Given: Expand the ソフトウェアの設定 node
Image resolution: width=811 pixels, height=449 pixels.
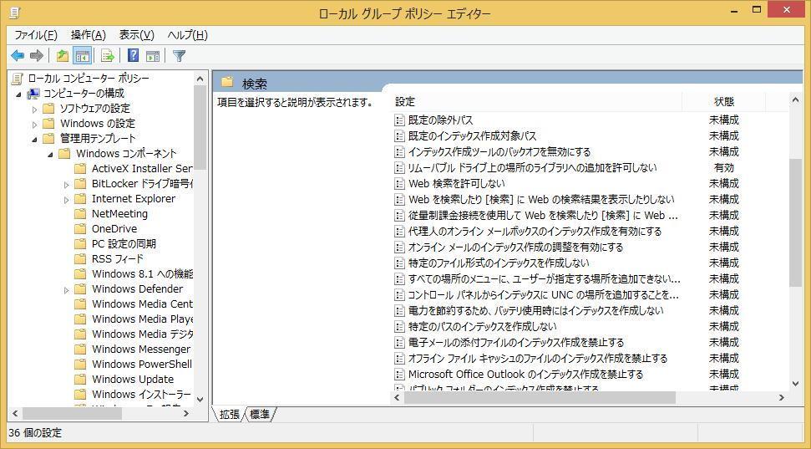Looking at the screenshot, I should [34, 110].
